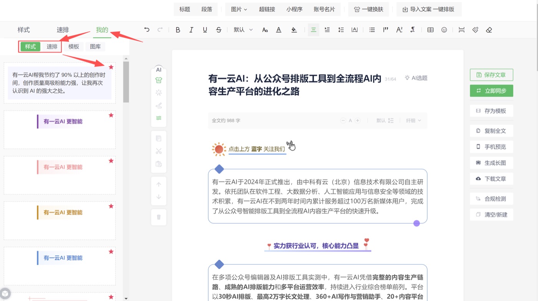Apply bold formatting with the B icon
The image size is (538, 301).
tap(178, 30)
